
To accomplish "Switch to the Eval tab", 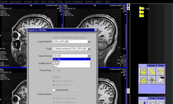I will [152, 98].
